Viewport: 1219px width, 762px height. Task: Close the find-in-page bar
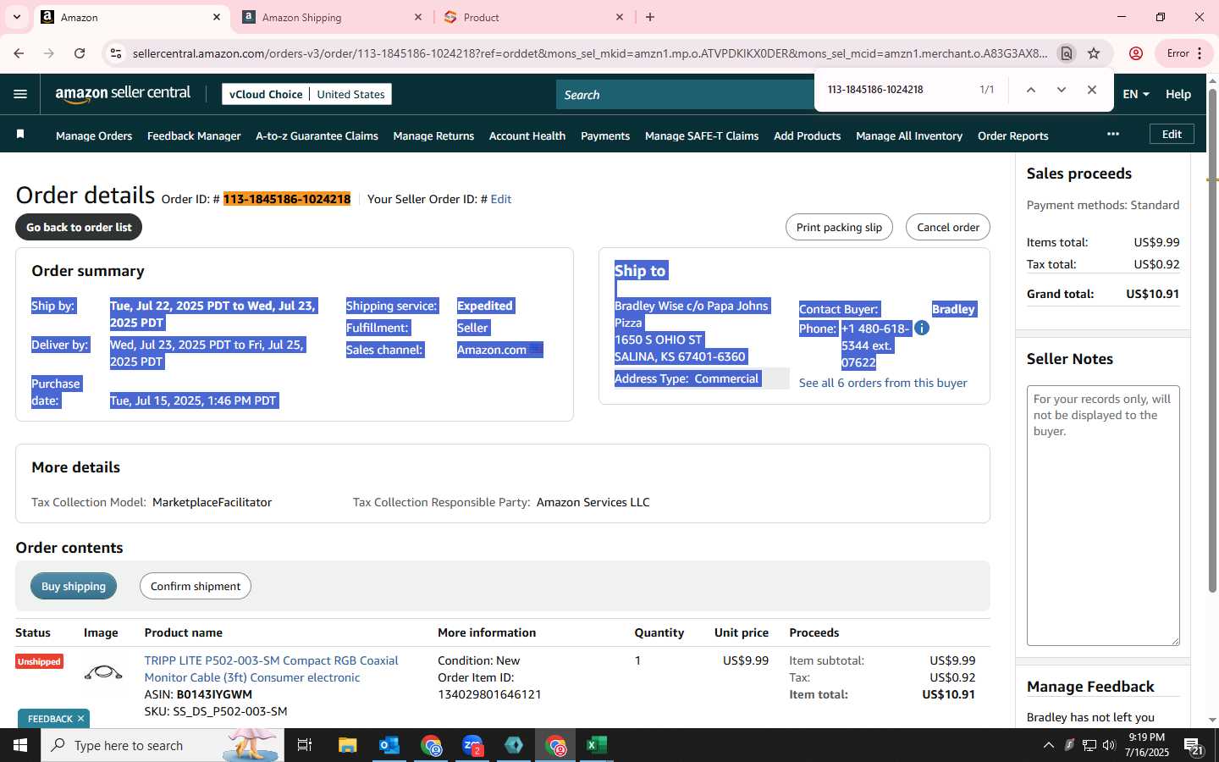1092,90
